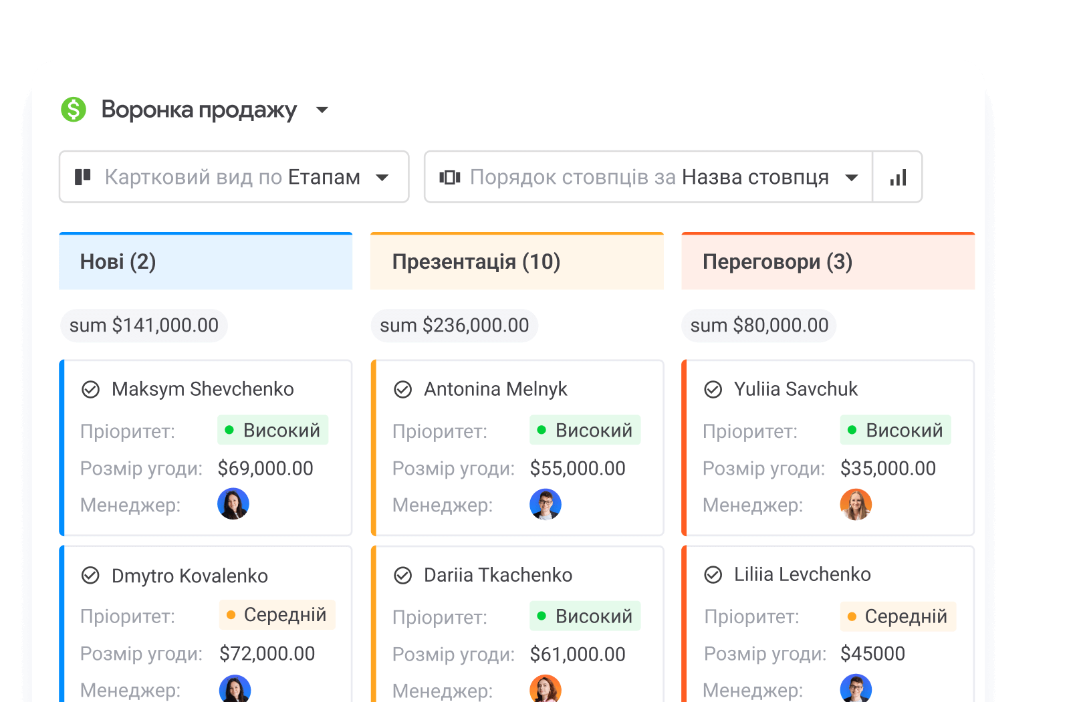This screenshot has width=1075, height=702.
Task: Select the Переговори (3) column header
Action: point(828,261)
